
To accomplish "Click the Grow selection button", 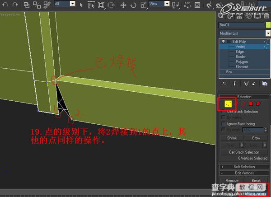I will tap(256, 138).
